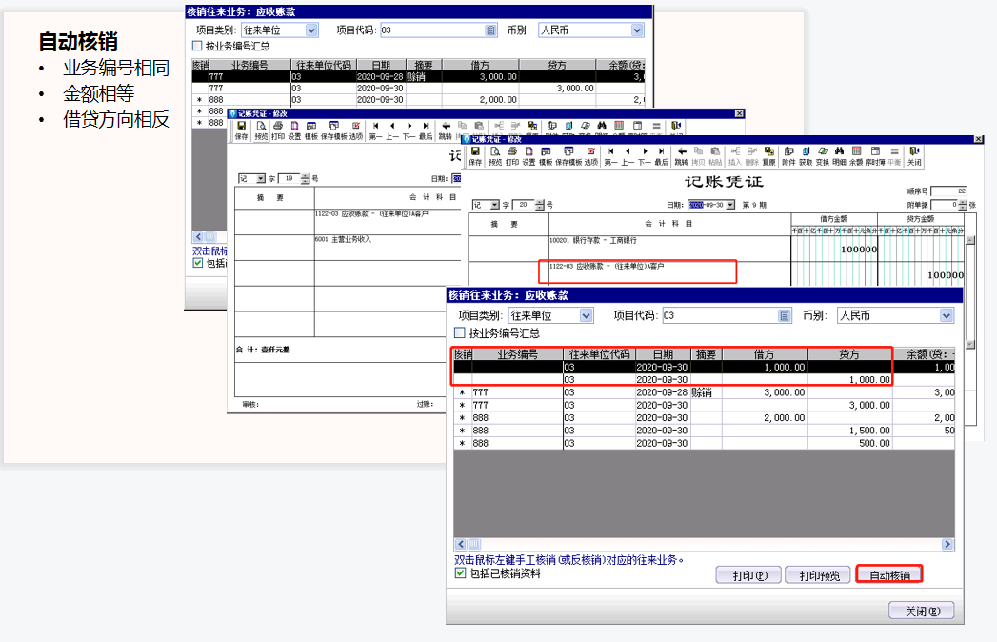Click 100201 银行存款 entry in voucher 20
This screenshot has height=642, width=997.
tap(593, 240)
